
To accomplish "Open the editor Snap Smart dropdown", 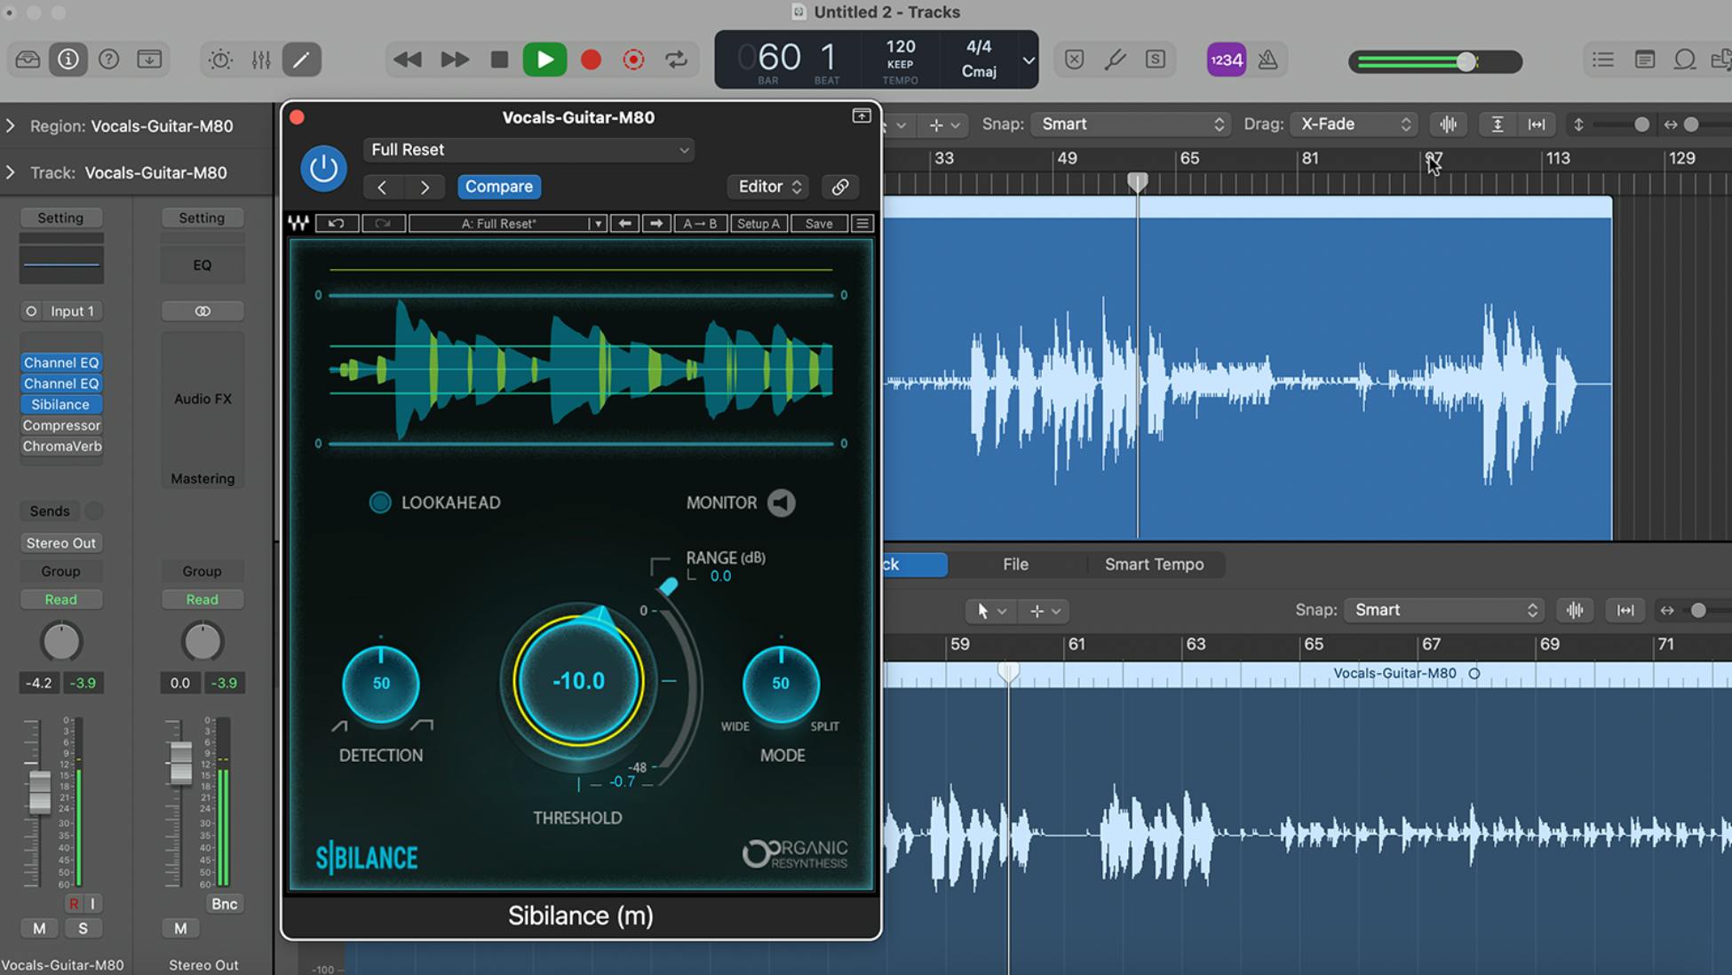I will click(1443, 610).
